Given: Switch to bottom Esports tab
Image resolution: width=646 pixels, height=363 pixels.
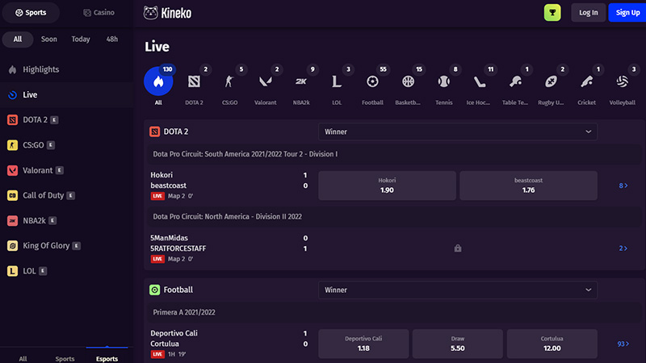Looking at the screenshot, I should (x=107, y=358).
